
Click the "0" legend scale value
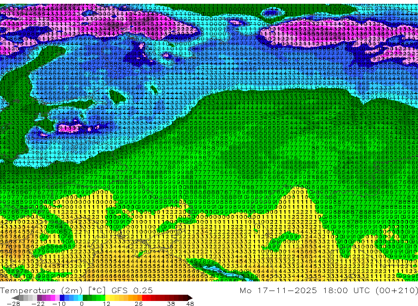point(82,303)
